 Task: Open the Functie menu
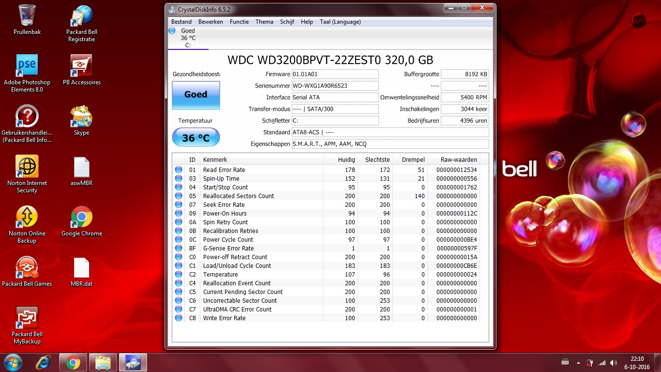click(x=239, y=22)
